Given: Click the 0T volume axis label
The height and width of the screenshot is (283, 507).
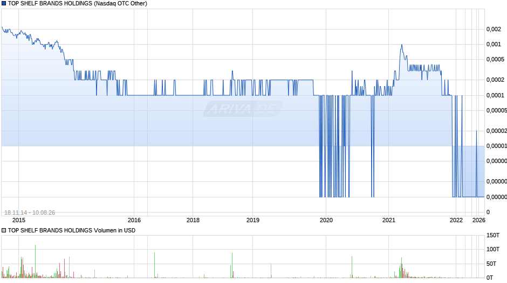Looking at the screenshot, I should [490, 278].
